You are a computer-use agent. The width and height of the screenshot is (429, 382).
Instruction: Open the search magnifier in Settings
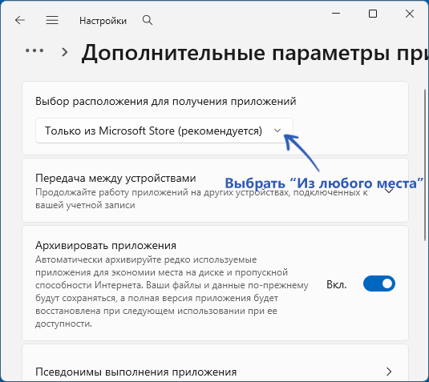click(x=148, y=20)
